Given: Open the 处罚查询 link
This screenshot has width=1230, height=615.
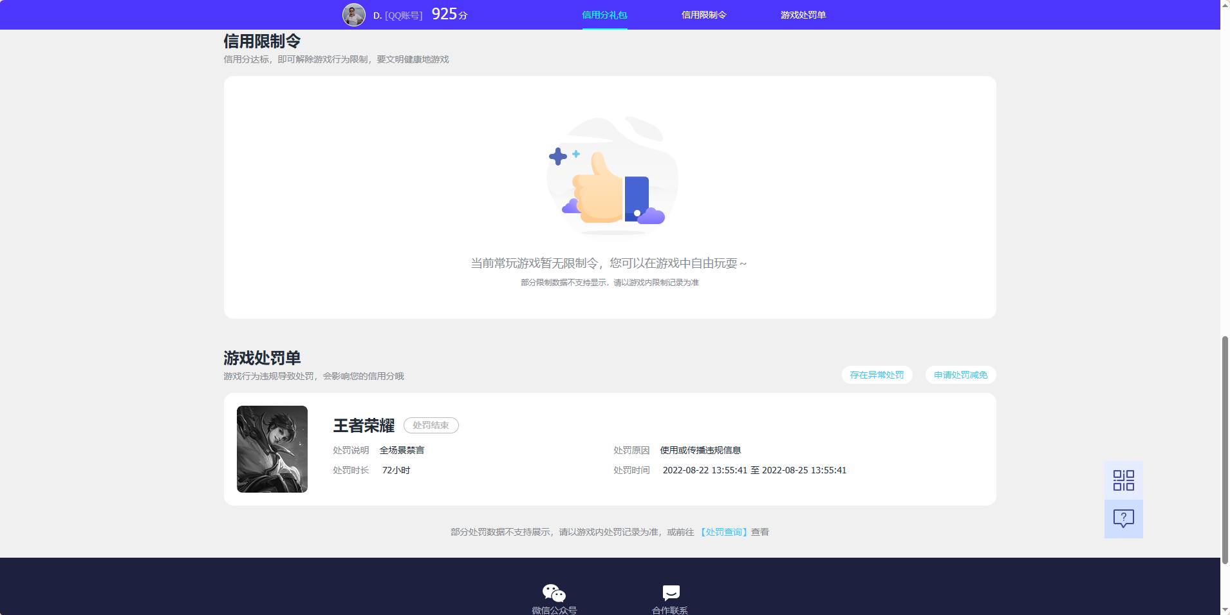Looking at the screenshot, I should pyautogui.click(x=723, y=532).
